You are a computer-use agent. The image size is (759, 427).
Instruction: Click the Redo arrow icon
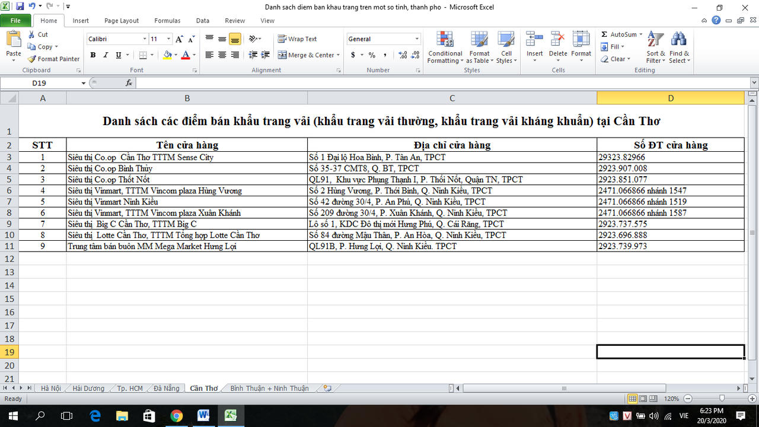pos(49,7)
